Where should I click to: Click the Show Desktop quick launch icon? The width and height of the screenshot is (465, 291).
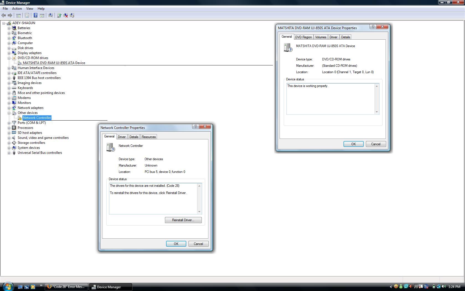coord(20,287)
